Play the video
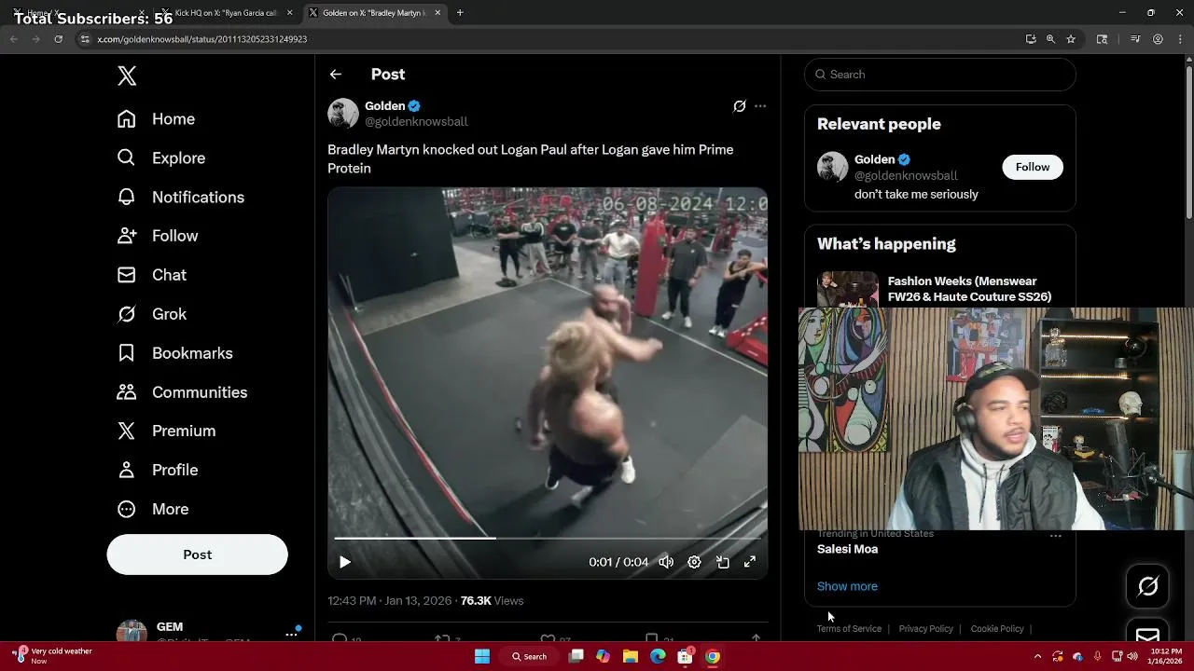 coord(345,562)
